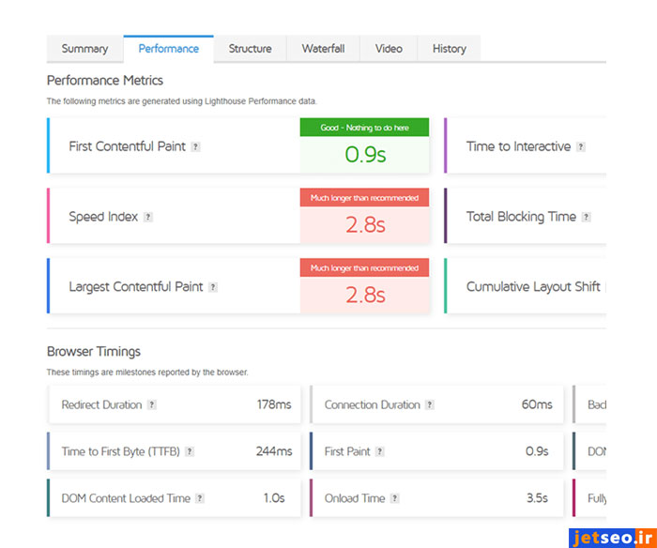Open DOM Content Loaded Time help icon
This screenshot has width=657, height=548.
[200, 499]
